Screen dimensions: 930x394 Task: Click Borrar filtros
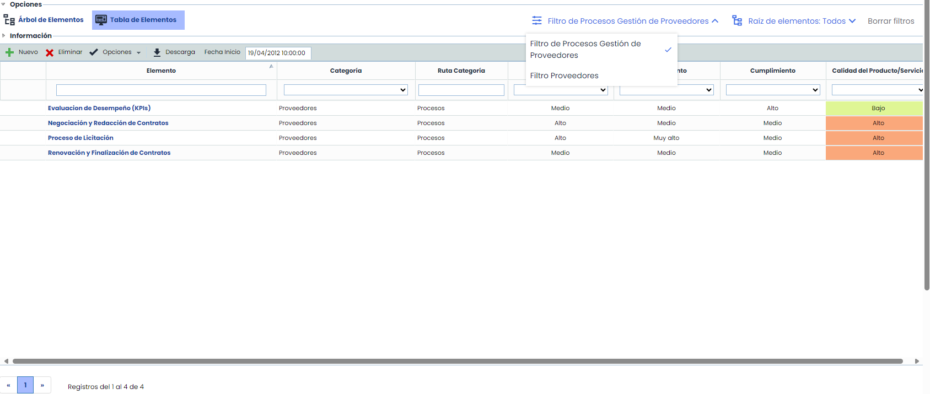891,21
